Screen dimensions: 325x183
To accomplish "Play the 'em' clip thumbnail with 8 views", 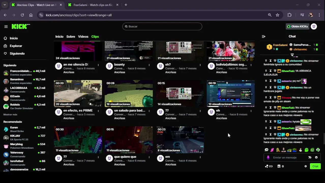I will point(180,140).
